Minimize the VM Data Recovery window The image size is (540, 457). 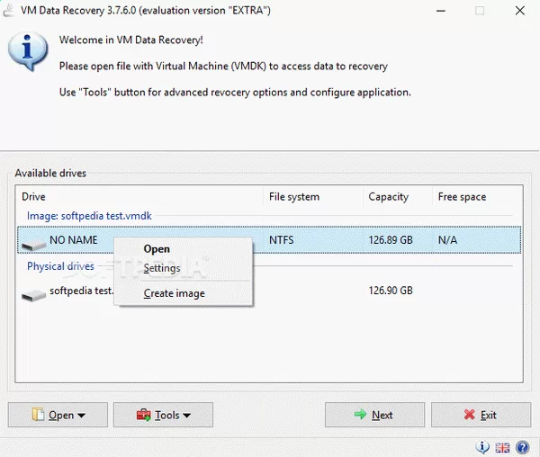tap(441, 11)
